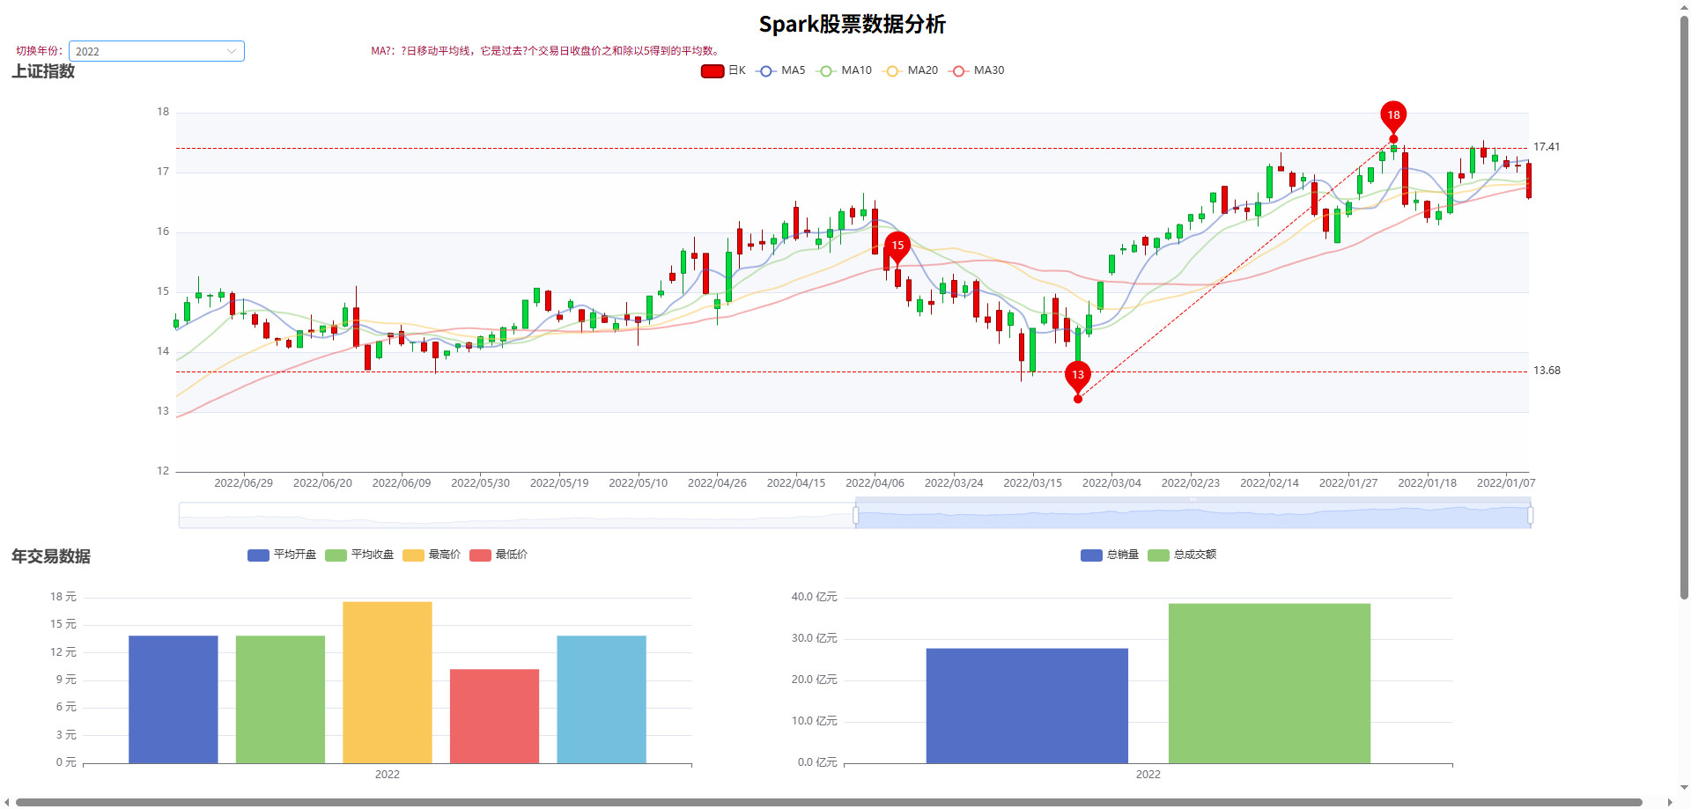Click the scroll right arrow of horizontal scrollbar
Screen dimensions: 1691x809
1670,802
